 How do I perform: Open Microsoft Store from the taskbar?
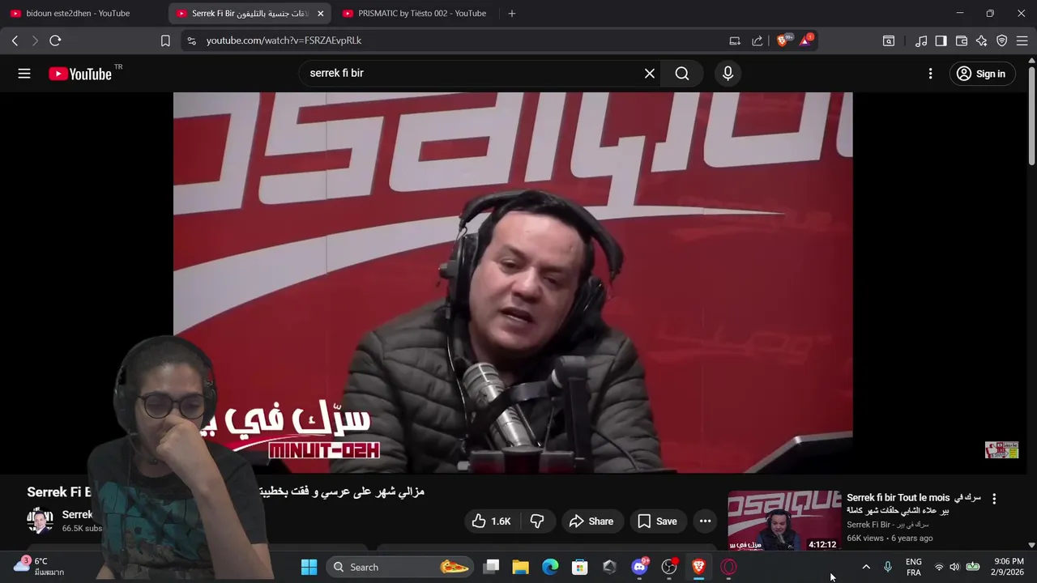point(580,567)
